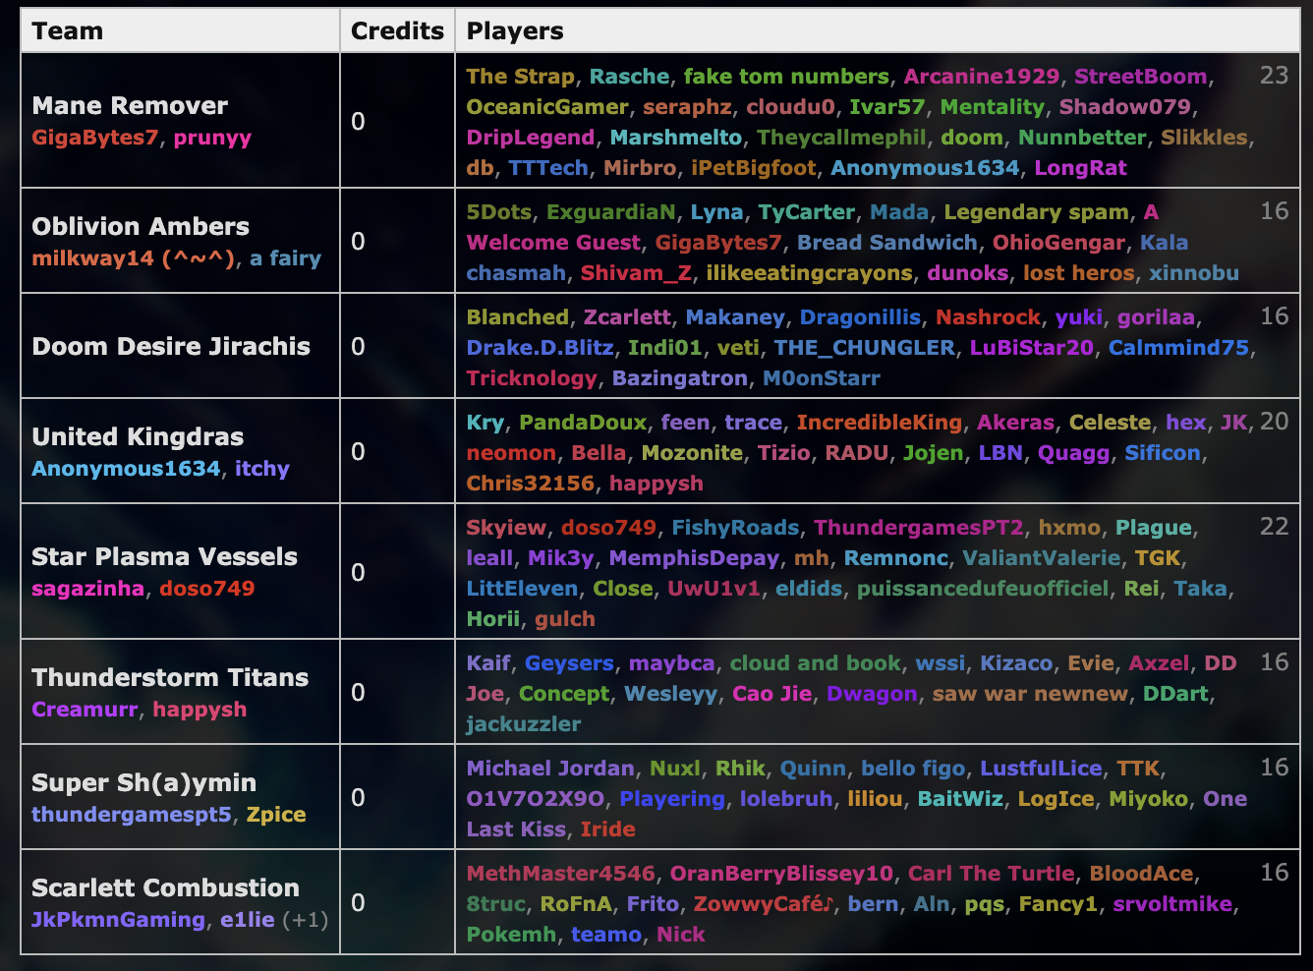
Task: Click player IncredibleKing on United Kingdras
Action: (x=879, y=423)
